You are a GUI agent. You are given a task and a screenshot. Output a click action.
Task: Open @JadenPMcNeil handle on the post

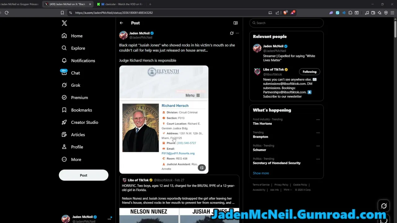click(141, 37)
